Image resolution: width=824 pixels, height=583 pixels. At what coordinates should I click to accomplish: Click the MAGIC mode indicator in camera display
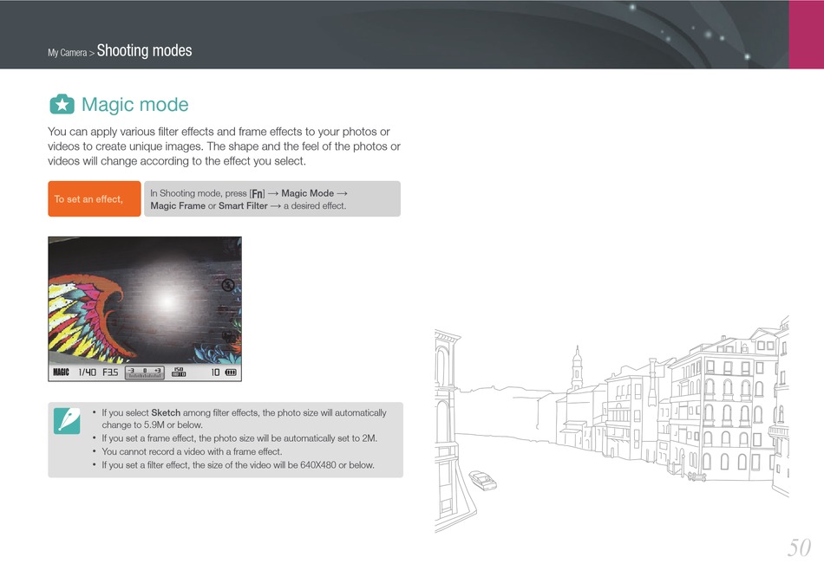(61, 372)
